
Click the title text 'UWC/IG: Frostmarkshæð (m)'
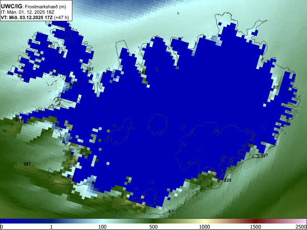tap(34, 6)
